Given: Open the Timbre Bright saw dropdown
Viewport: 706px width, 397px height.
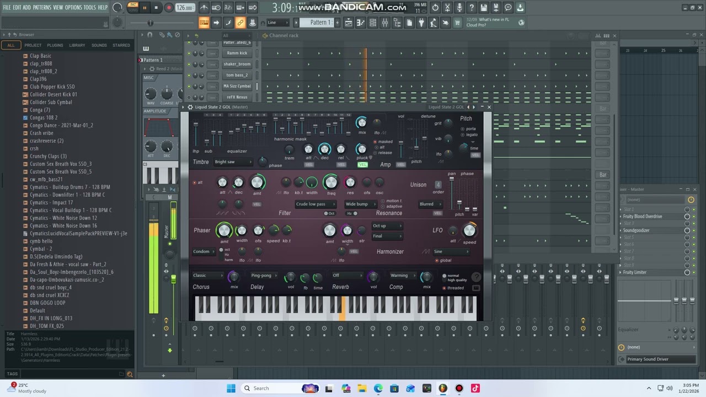Looking at the screenshot, I should point(233,162).
